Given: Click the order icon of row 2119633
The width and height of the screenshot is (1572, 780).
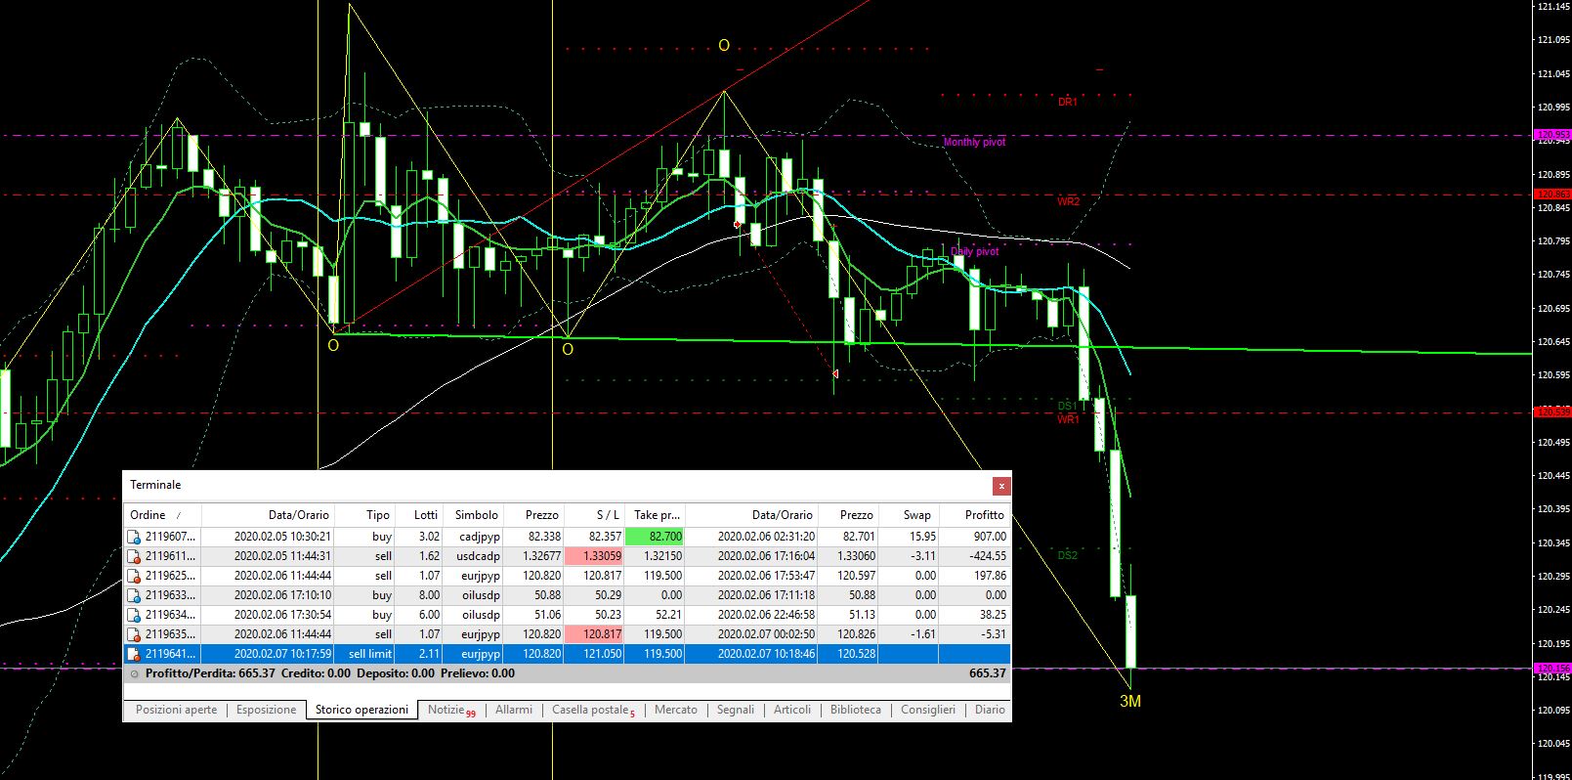Looking at the screenshot, I should pos(134,595).
